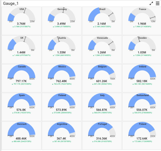Click the Ireland gauge label

(143, 67)
